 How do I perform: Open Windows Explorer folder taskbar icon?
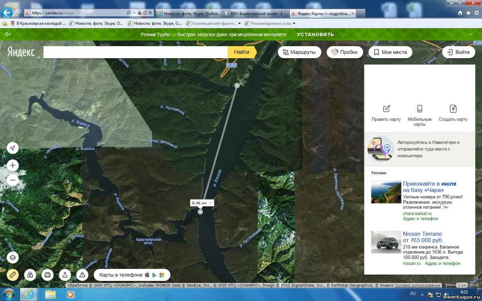pyautogui.click(x=50, y=294)
